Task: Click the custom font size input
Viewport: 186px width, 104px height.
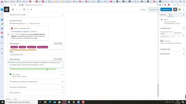Action: tap(176, 36)
